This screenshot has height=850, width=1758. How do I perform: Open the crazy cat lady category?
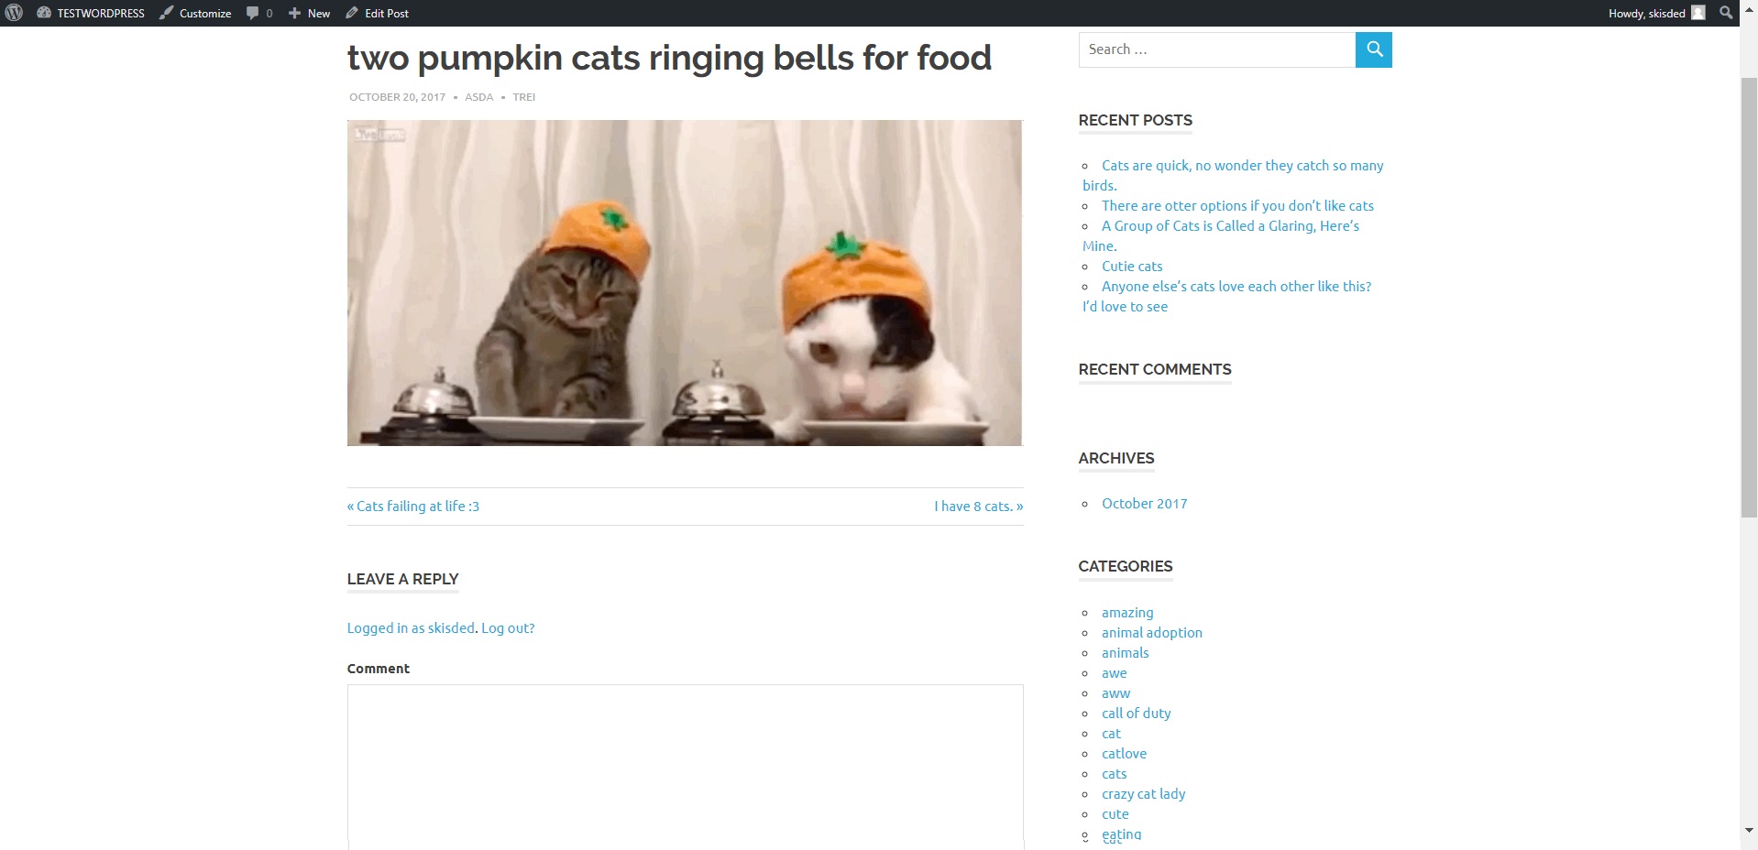1143,793
